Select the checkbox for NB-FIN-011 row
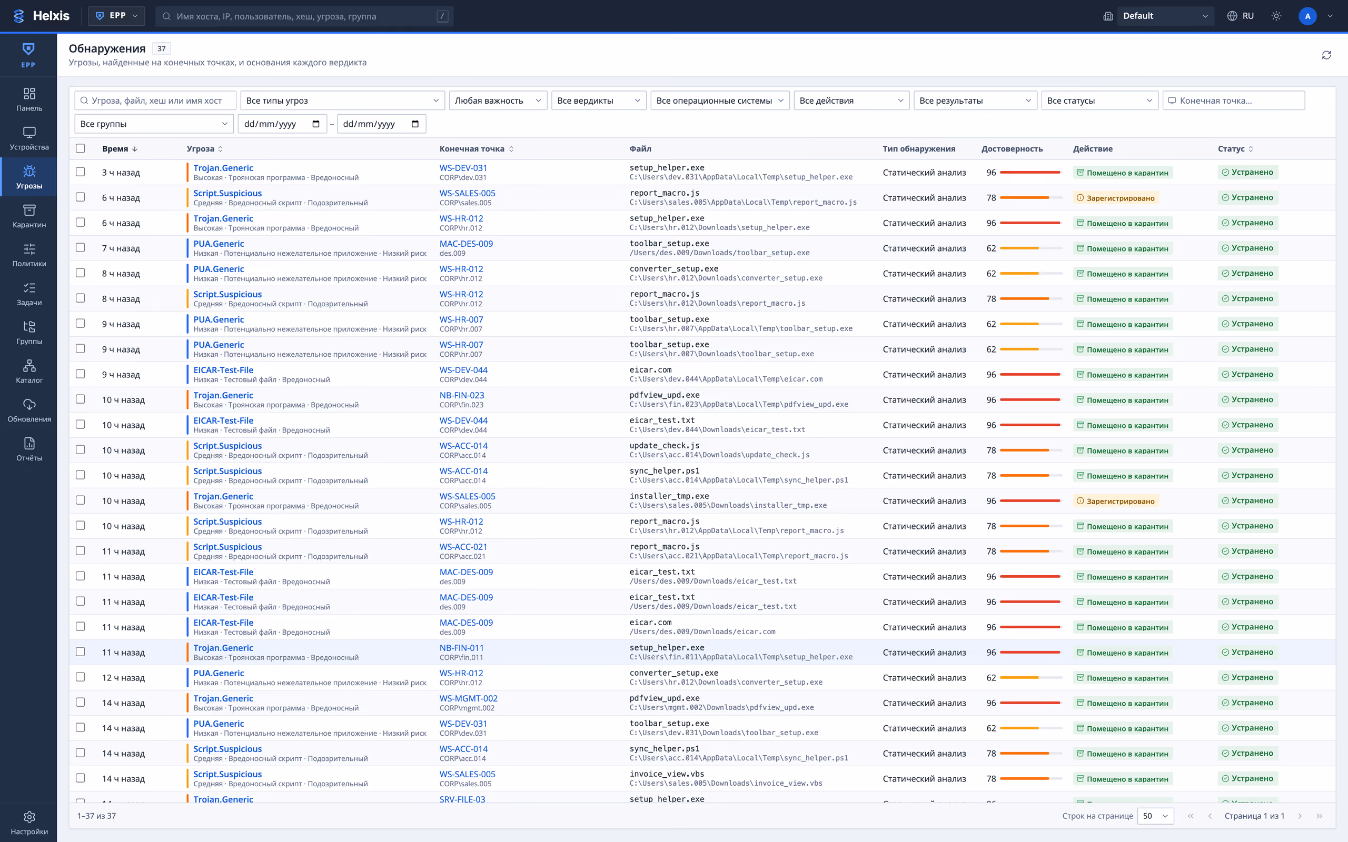The width and height of the screenshot is (1348, 842). (81, 651)
